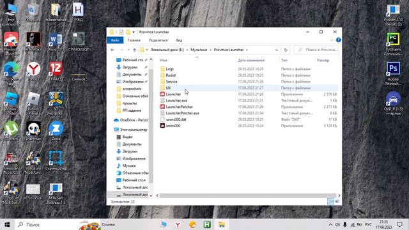Select the LauncherPatcher.exe text document
The width and height of the screenshot is (409, 230).
(x=182, y=113)
